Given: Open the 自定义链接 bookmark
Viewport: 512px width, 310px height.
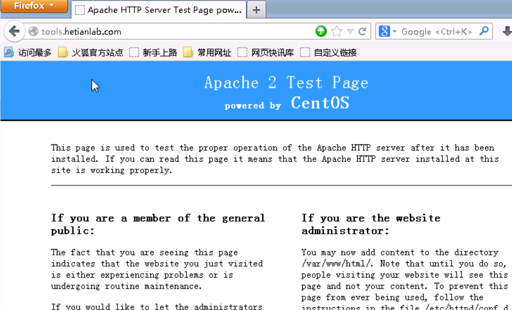Looking at the screenshot, I should pos(328,52).
